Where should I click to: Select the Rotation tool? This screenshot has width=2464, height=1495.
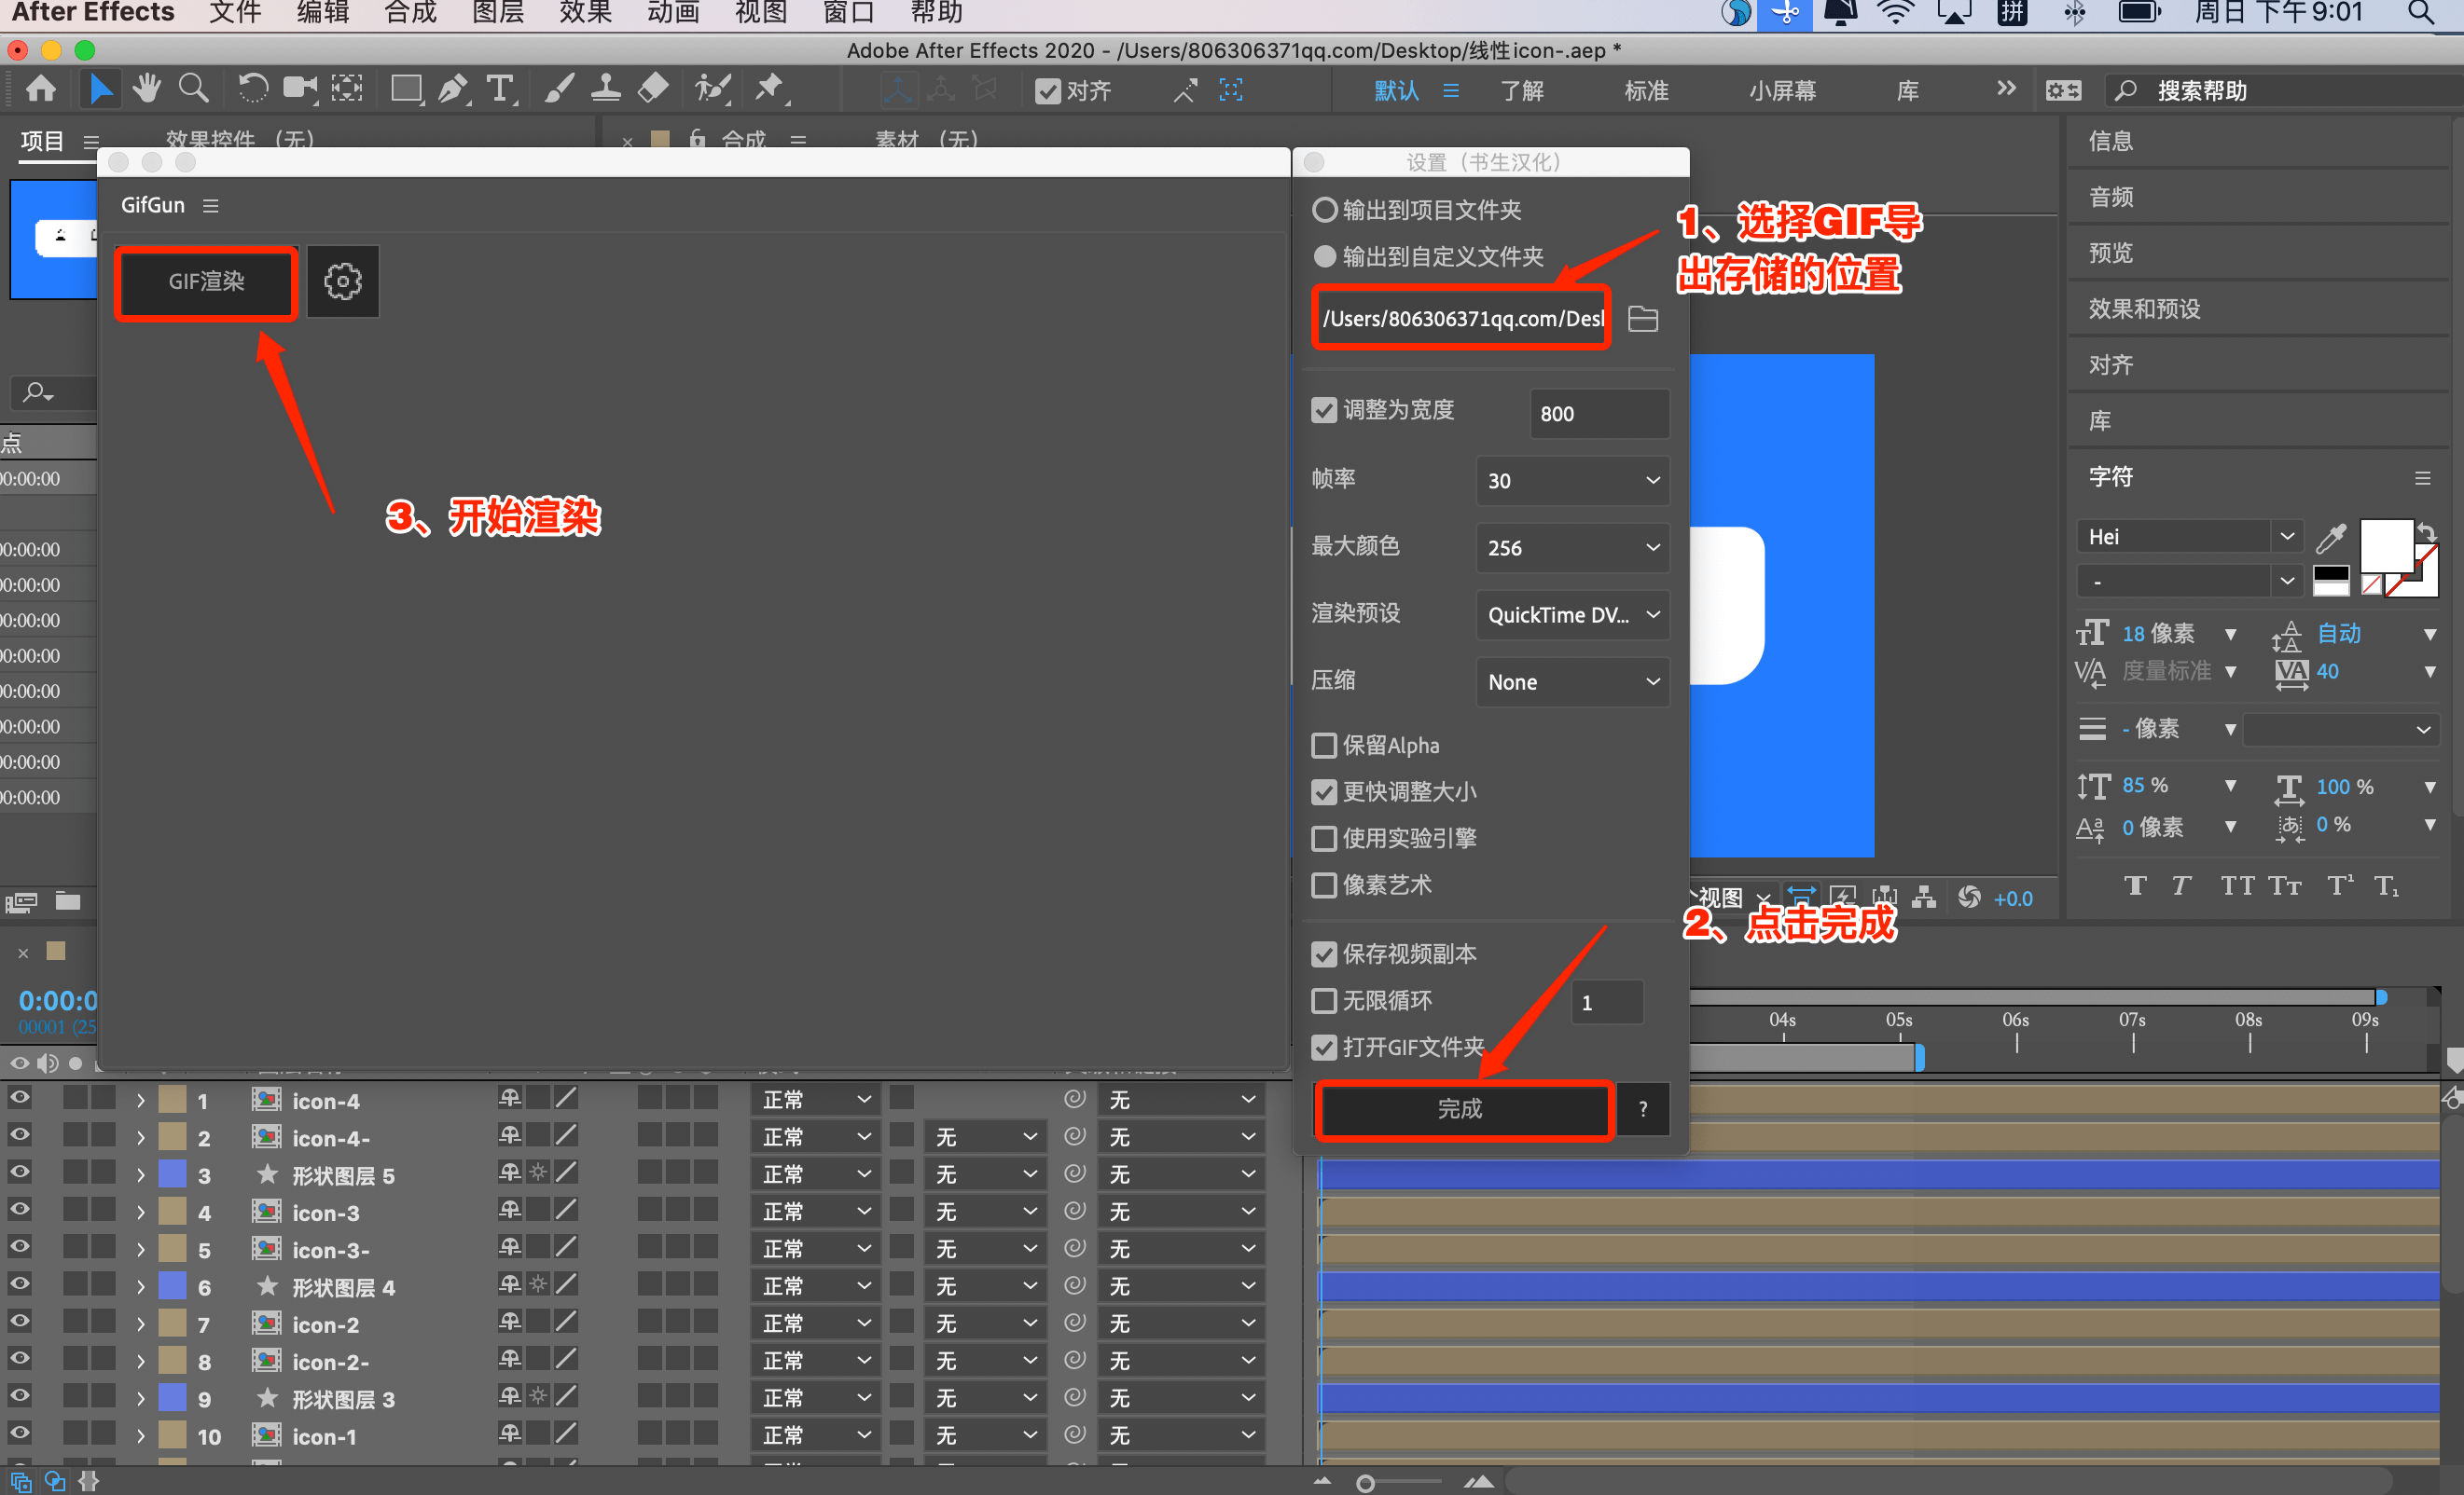(x=253, y=89)
